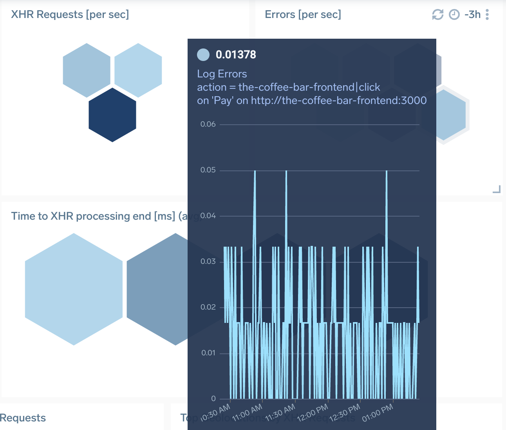Click the legend circle next to 0.01378
This screenshot has height=430, width=506.
[x=203, y=55]
